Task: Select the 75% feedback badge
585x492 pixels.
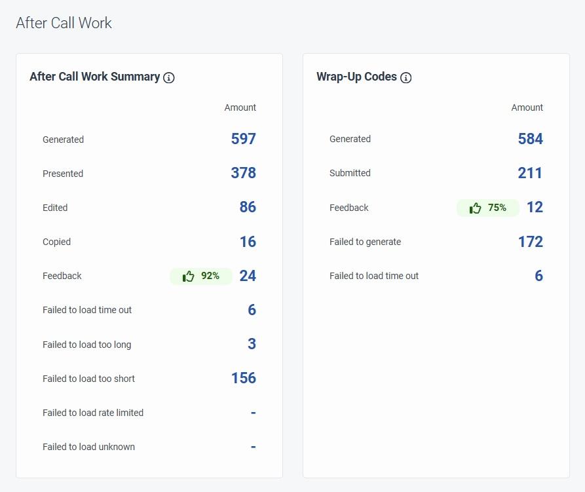Action: pyautogui.click(x=487, y=208)
